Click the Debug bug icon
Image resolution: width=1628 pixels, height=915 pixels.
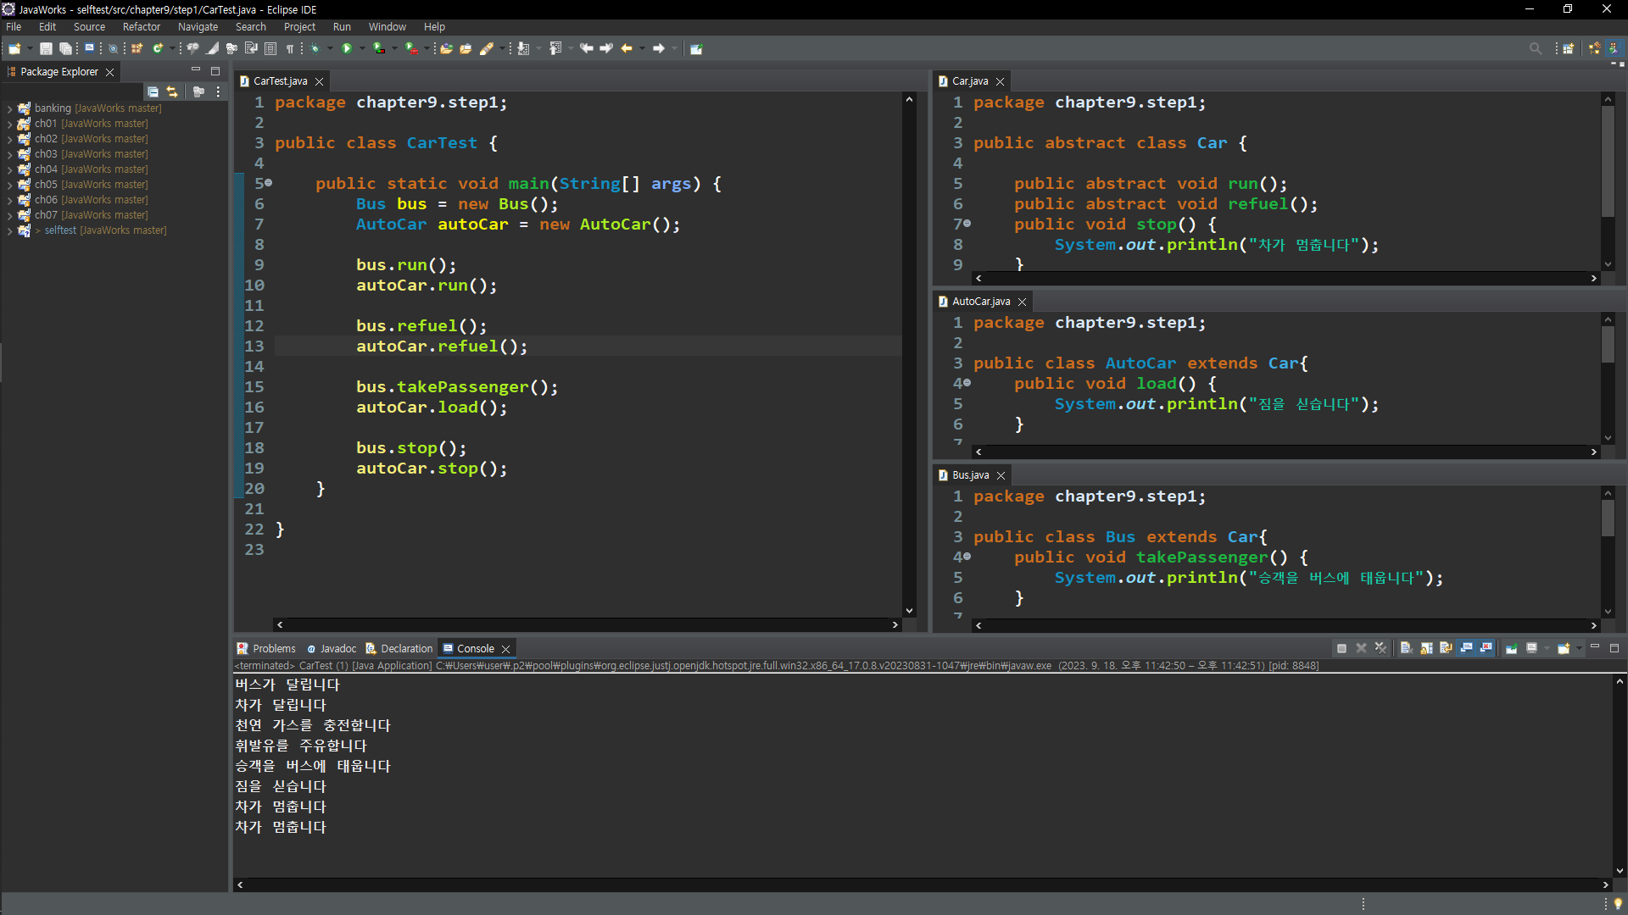(315, 49)
